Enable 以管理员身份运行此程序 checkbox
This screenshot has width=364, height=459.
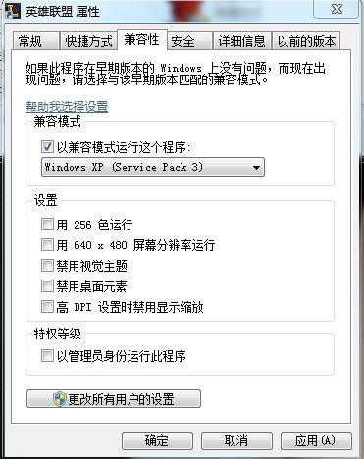47,356
